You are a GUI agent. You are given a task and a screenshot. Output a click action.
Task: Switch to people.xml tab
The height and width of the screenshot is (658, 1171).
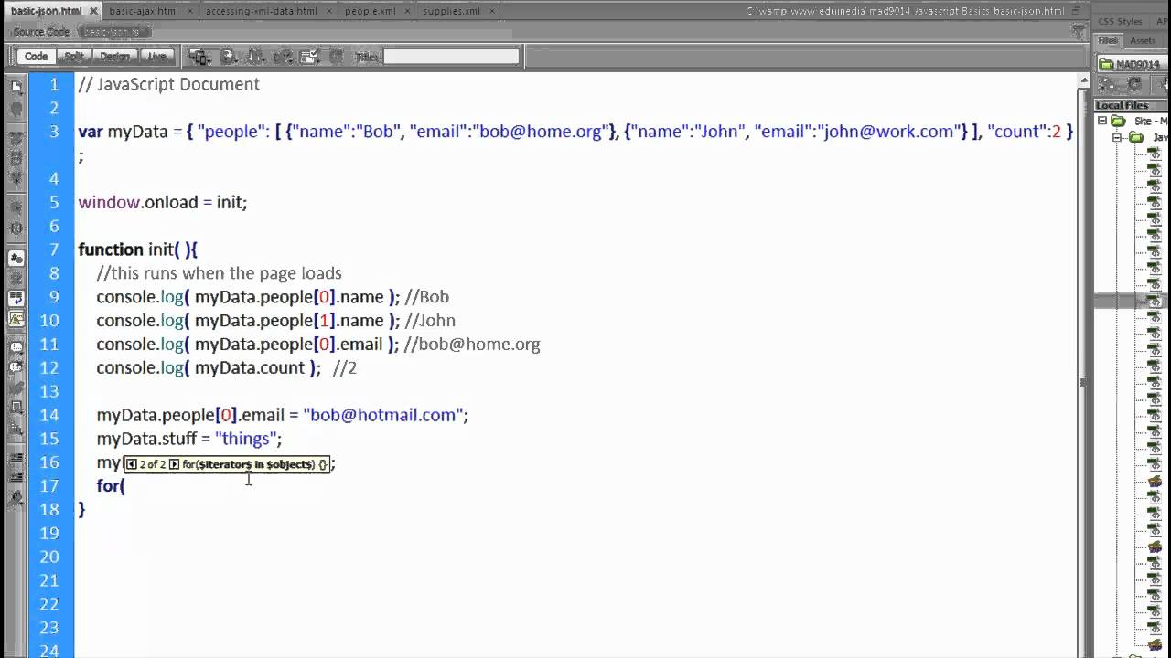[371, 11]
